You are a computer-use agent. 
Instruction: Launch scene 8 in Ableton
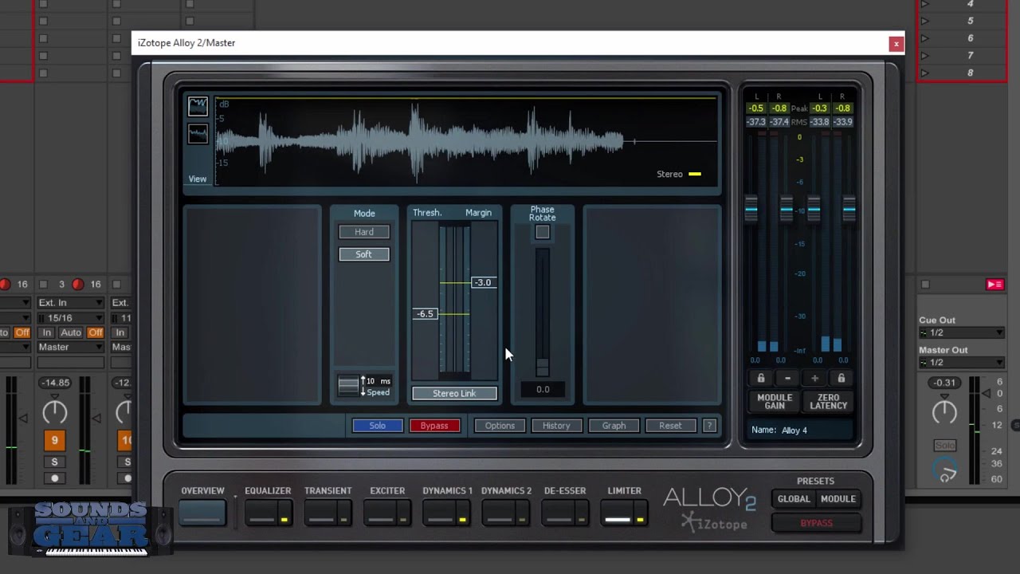pos(925,73)
